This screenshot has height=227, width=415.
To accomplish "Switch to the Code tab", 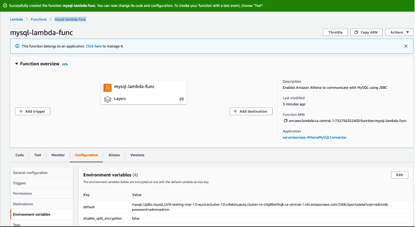I will pos(19,155).
